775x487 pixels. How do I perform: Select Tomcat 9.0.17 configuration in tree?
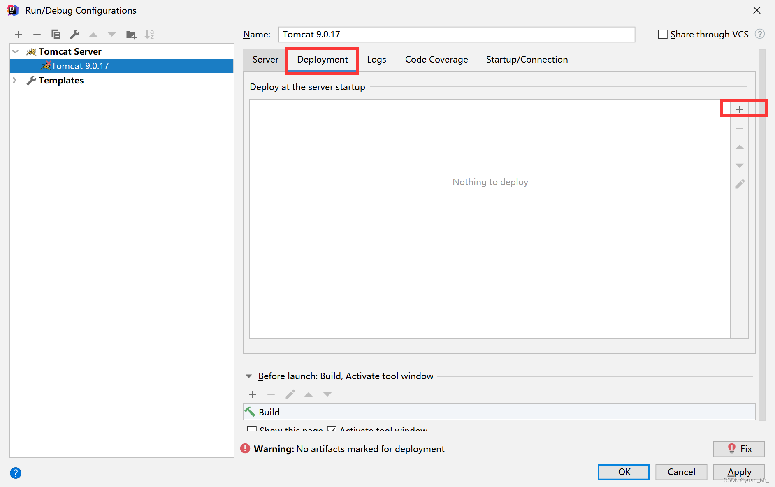(x=122, y=66)
